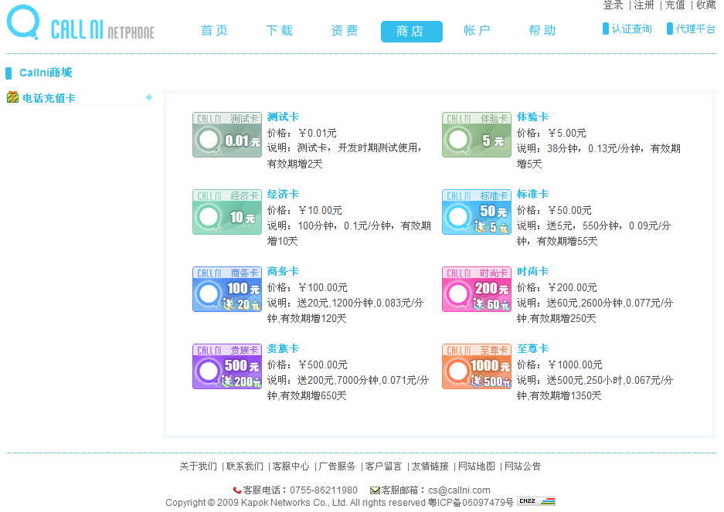Screen dimensions: 724x512
Task: Open 认证查询 link
Action: (x=631, y=29)
